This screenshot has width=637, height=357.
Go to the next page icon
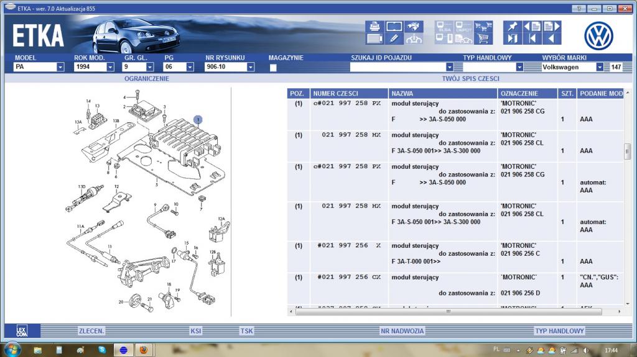[552, 27]
